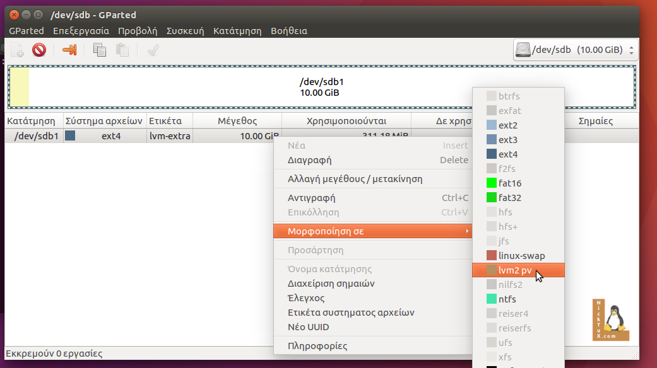Image resolution: width=657 pixels, height=368 pixels.
Task: Open the /dev/sdb device dropdown
Action: [576, 50]
